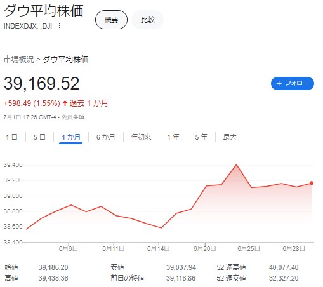Click the 高値 value 39,438.36
This screenshot has height=287, width=323.
click(x=53, y=278)
